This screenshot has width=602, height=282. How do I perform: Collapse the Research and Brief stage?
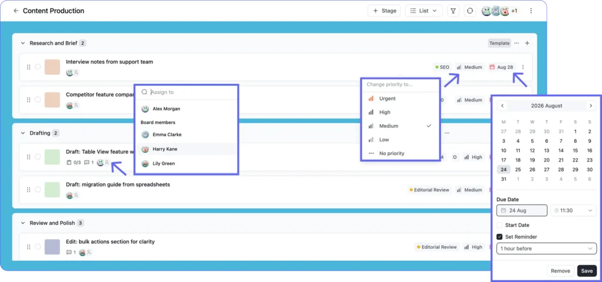[23, 43]
